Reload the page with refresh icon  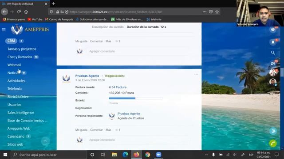(x=19, y=12)
